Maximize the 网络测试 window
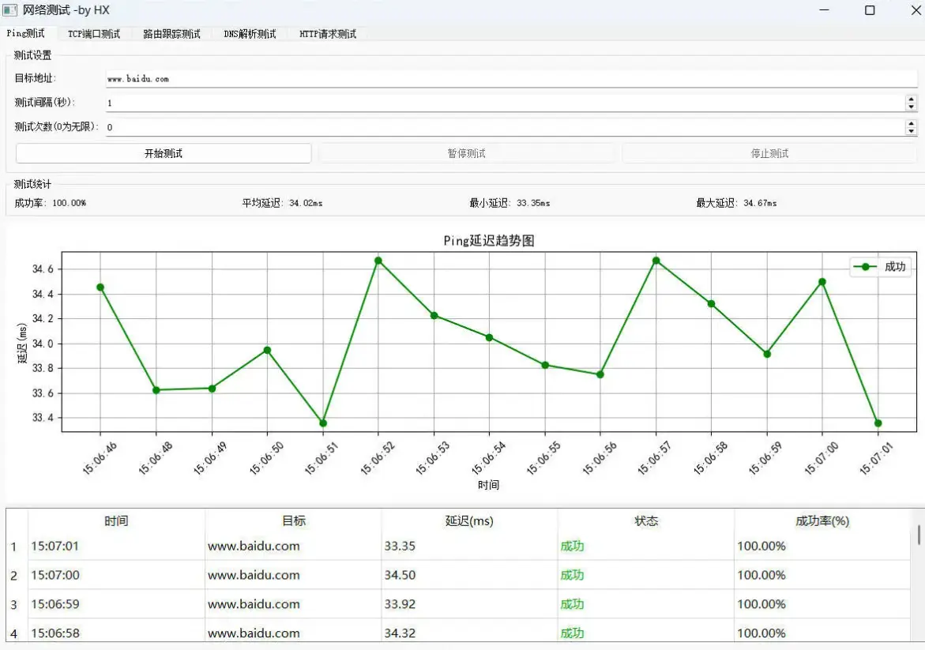Viewport: 925px width, 650px height. pos(870,10)
